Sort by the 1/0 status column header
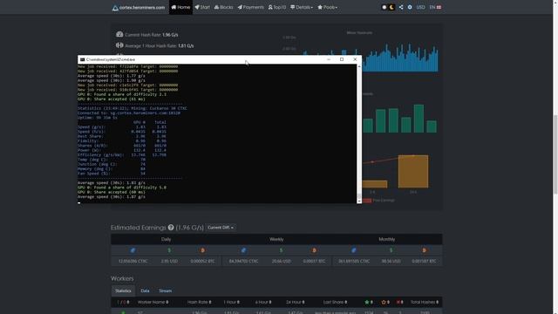 (x=123, y=302)
